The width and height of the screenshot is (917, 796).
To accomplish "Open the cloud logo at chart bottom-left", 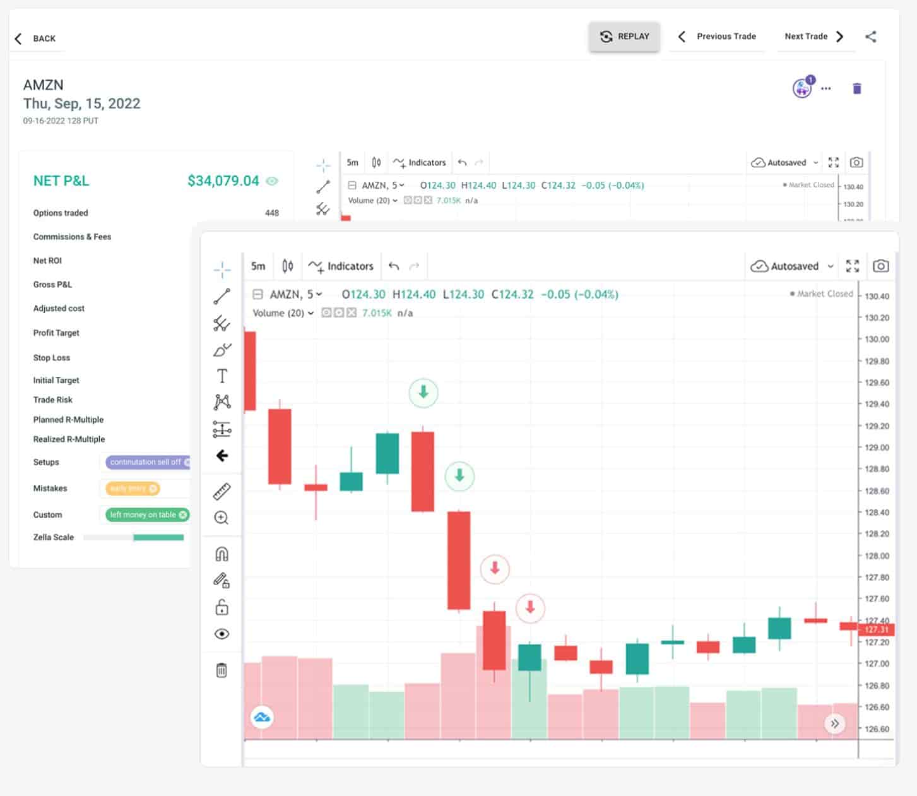I will [x=262, y=717].
